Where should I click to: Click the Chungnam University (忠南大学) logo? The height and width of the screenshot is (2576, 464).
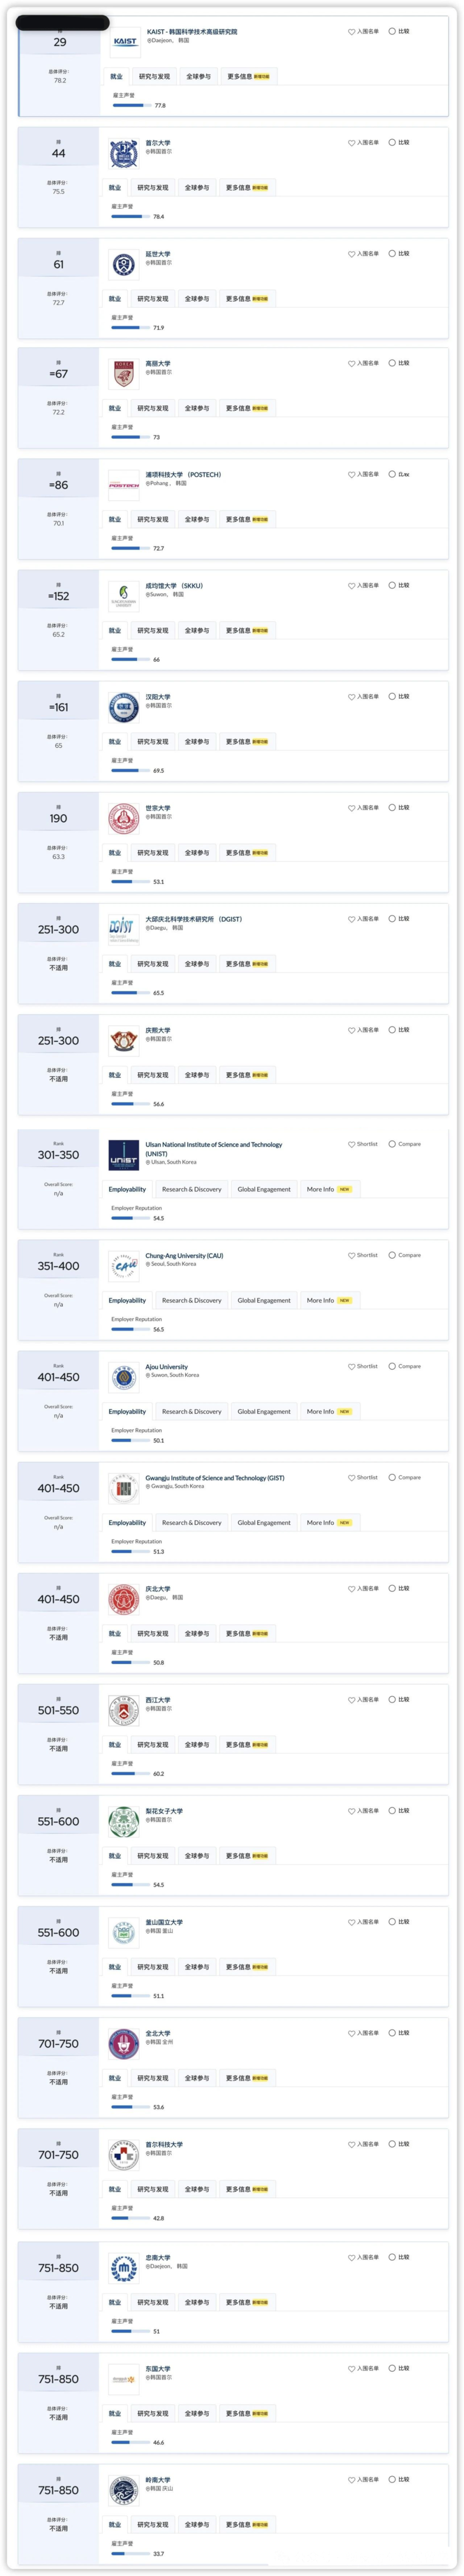(123, 2267)
